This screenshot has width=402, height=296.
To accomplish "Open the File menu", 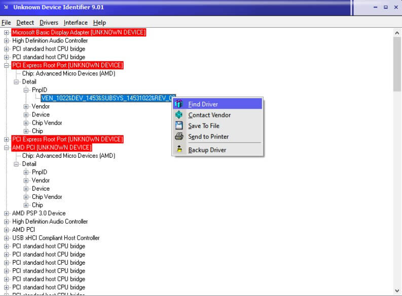I will (6, 22).
